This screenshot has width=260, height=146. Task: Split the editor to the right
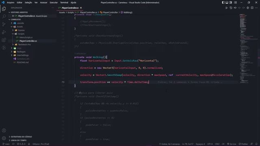pos(252,8)
